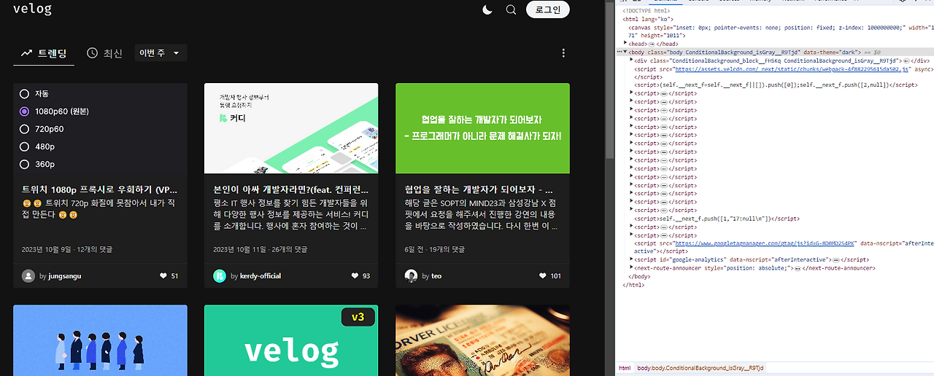Click the 트위치 720p 화질에 못참아서 description
Viewport: 934px width, 376px height.
[100, 208]
